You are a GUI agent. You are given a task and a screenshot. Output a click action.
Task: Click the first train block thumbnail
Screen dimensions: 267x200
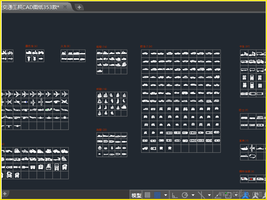(64, 53)
